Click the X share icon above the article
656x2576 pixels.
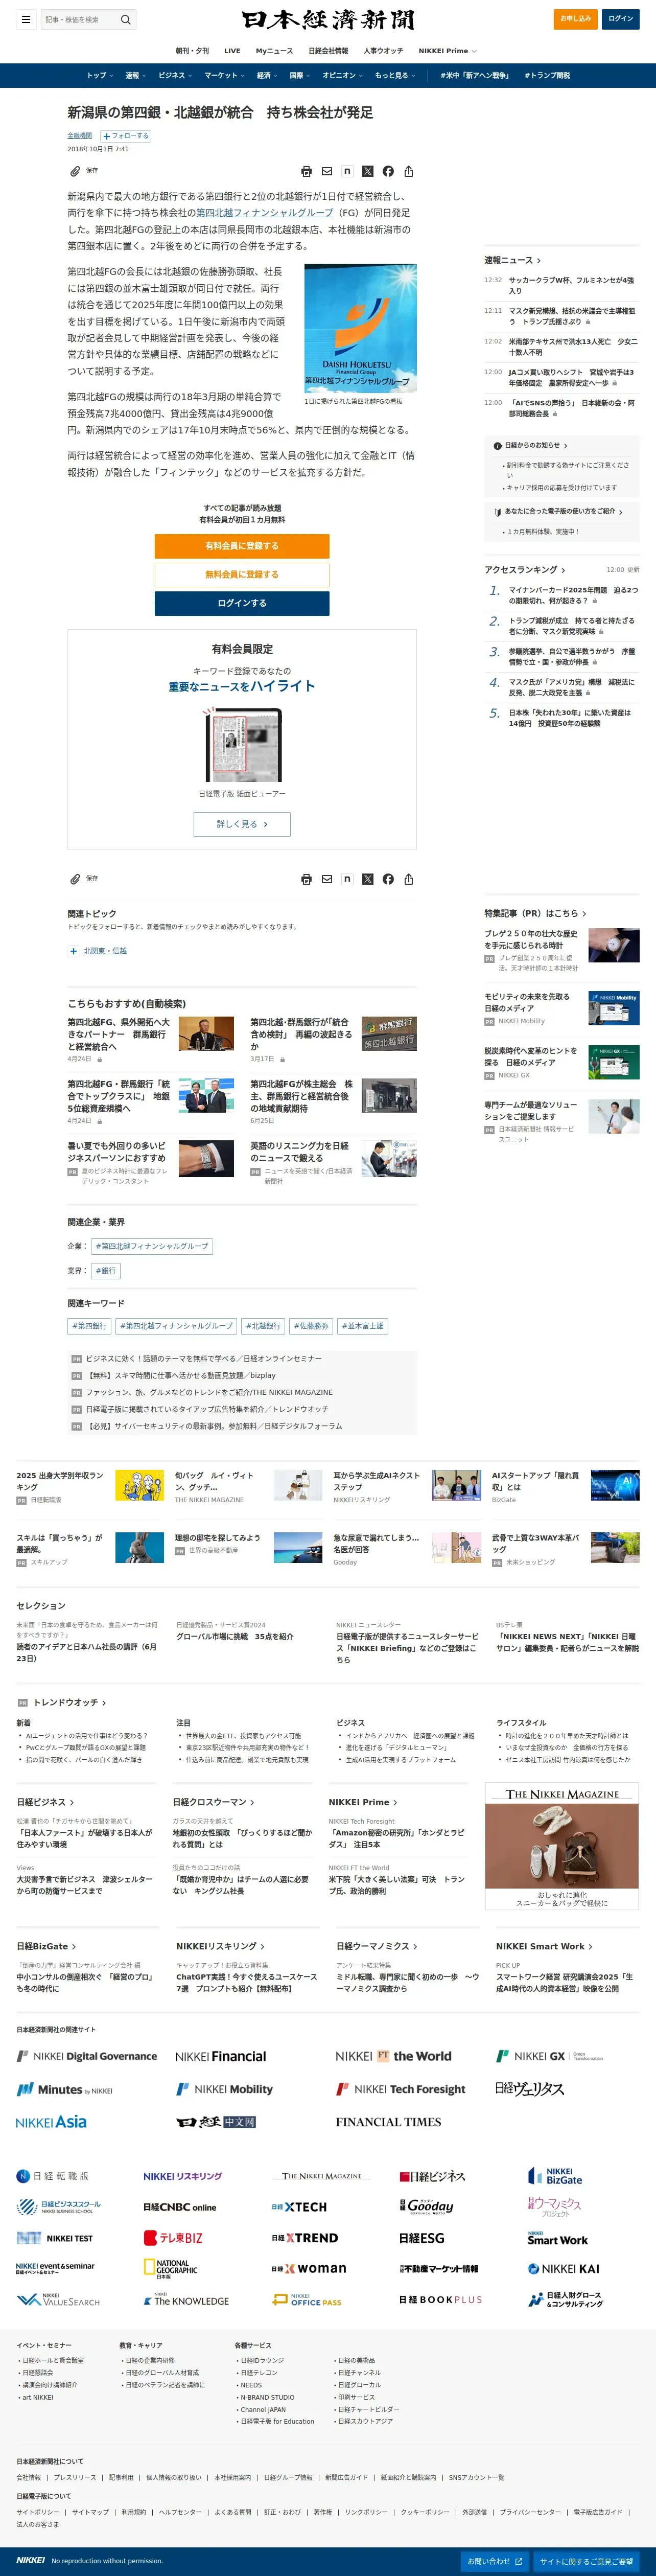(368, 171)
